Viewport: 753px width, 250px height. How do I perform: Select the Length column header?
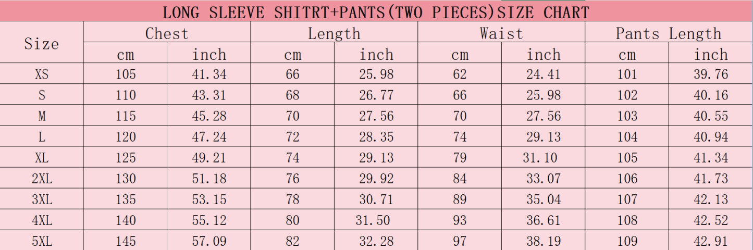point(334,32)
